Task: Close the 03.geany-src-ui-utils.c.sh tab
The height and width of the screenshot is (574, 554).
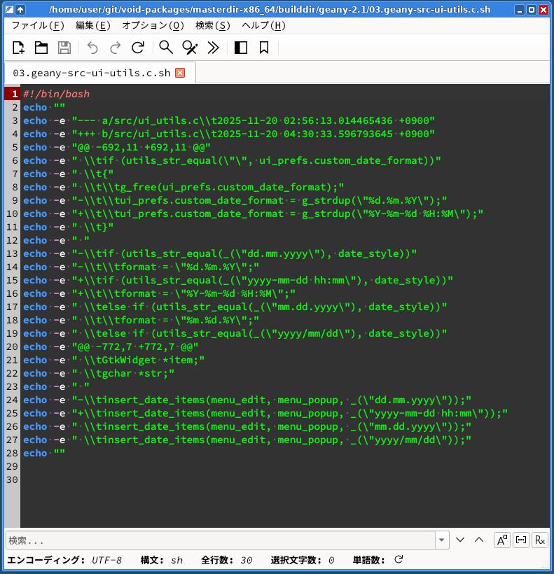Action: coord(180,73)
